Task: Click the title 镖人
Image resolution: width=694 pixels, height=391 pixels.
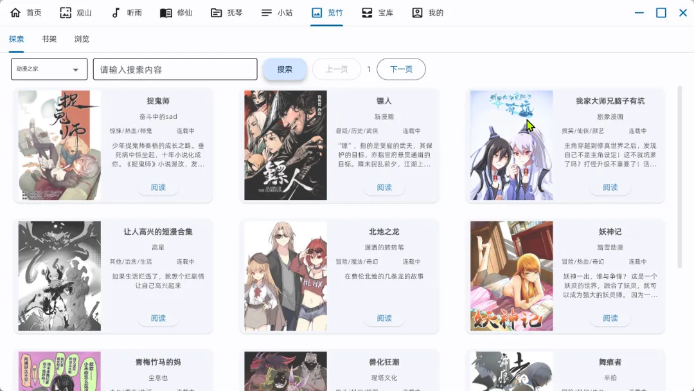Action: tap(384, 101)
